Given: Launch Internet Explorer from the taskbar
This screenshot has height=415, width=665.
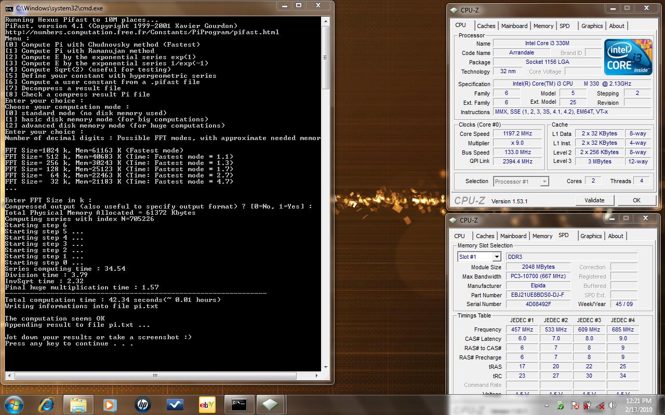Looking at the screenshot, I should [46, 404].
